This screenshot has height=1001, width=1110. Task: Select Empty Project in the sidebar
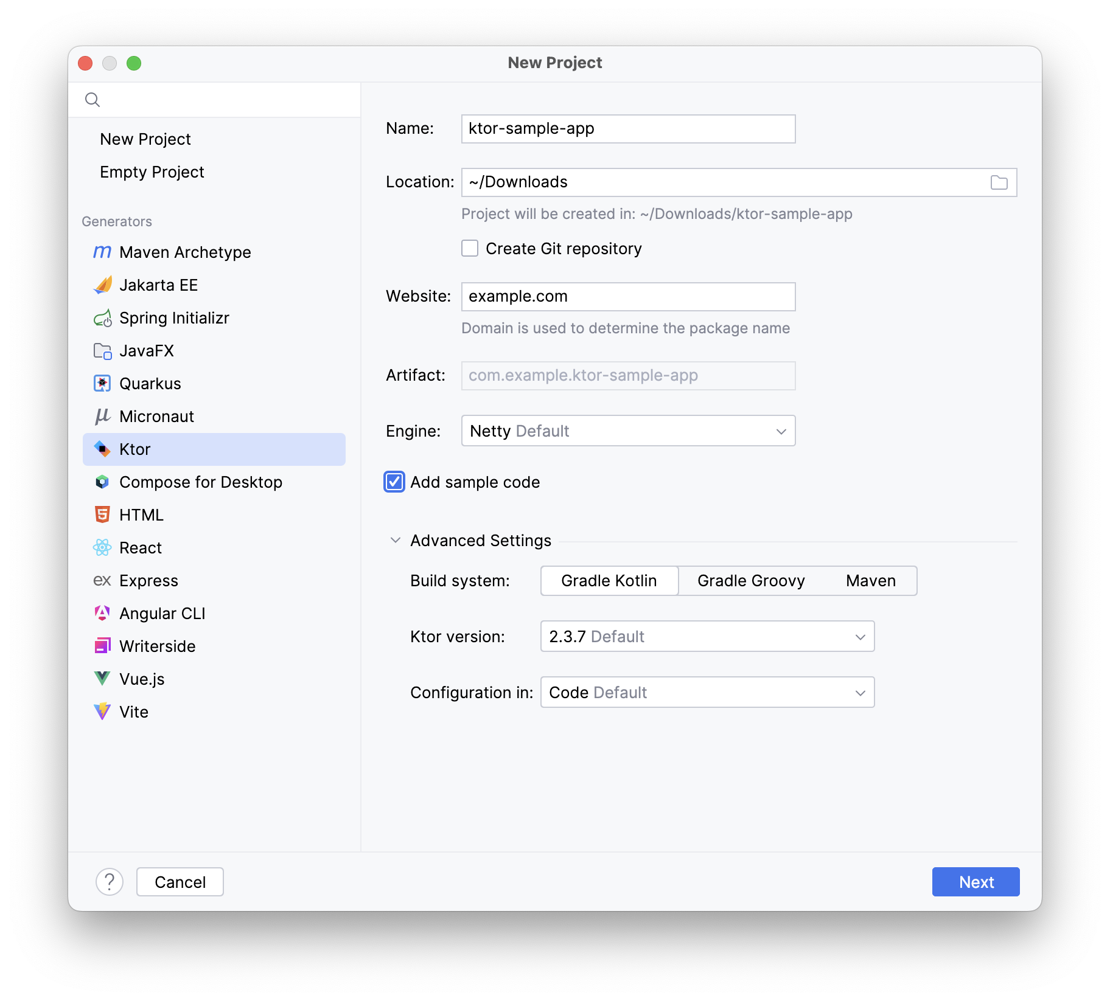click(x=152, y=172)
